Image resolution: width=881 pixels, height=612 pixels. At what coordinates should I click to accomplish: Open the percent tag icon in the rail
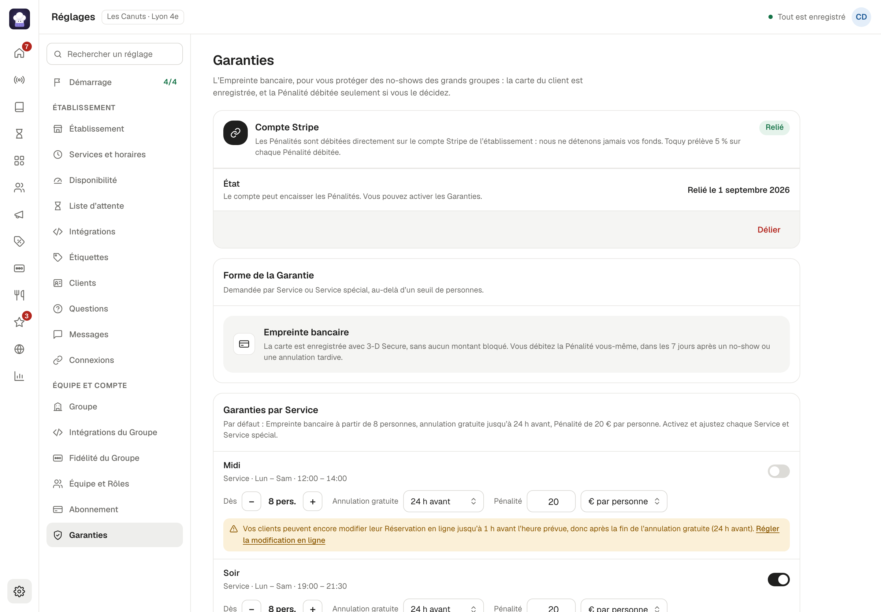pyautogui.click(x=19, y=241)
